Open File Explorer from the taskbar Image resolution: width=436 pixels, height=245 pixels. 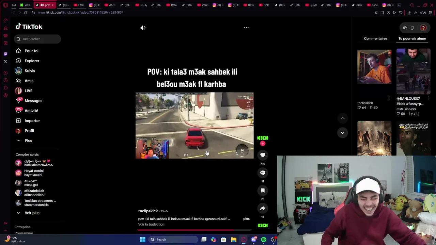[233, 240]
